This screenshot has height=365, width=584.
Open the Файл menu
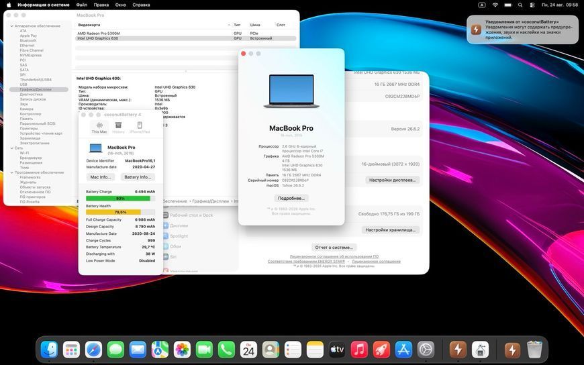click(82, 5)
